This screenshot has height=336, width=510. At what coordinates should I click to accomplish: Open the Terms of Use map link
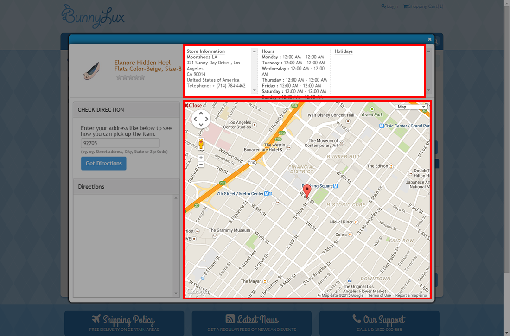point(379,295)
